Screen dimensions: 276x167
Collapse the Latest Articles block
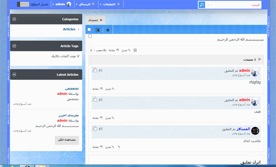14,75
